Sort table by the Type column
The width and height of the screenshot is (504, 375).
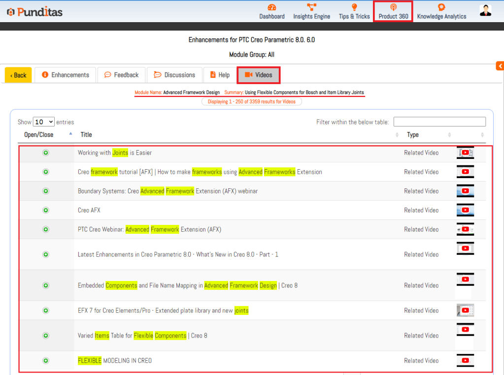(x=413, y=135)
